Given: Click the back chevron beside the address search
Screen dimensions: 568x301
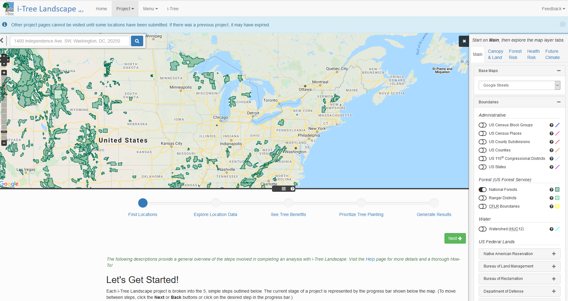Looking at the screenshot, I should coord(2,40).
